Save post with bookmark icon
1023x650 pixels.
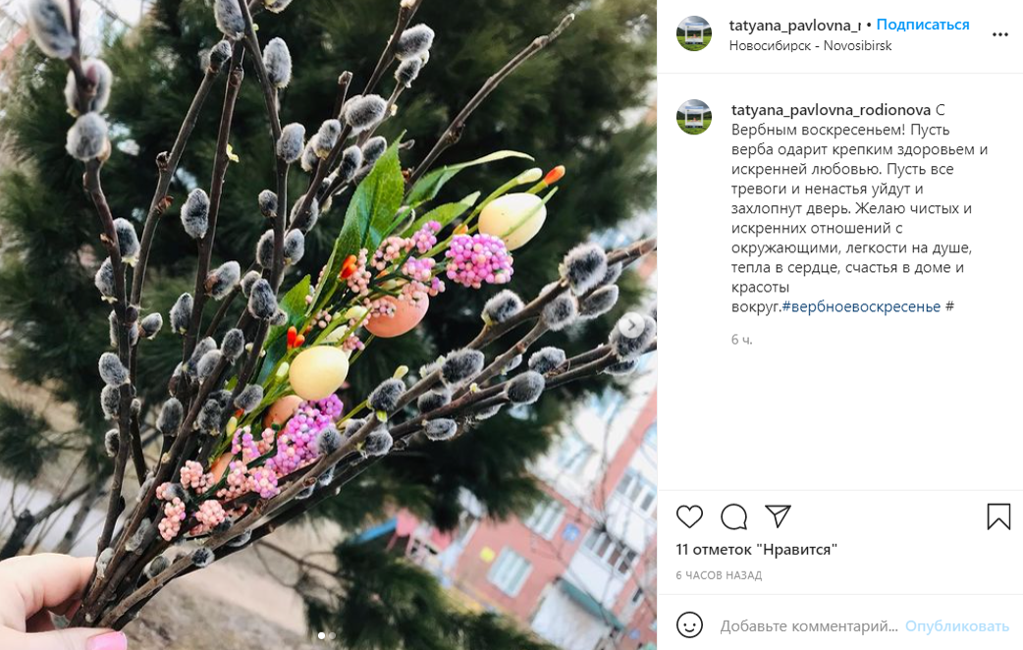coord(998,516)
